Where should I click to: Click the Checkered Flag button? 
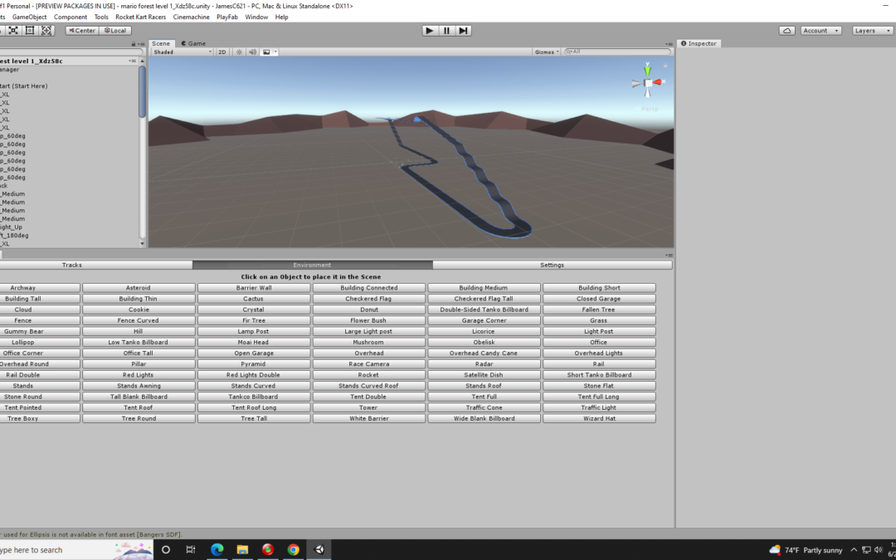point(368,299)
